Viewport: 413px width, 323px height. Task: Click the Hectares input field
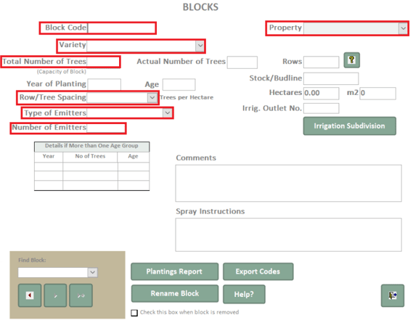pos(321,93)
